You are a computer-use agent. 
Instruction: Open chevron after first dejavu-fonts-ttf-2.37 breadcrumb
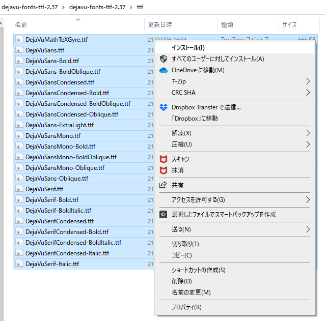[63, 8]
